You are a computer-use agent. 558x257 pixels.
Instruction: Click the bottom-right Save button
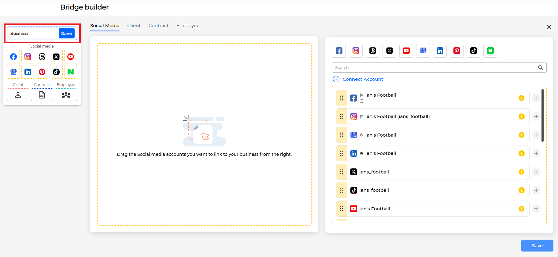click(x=537, y=246)
